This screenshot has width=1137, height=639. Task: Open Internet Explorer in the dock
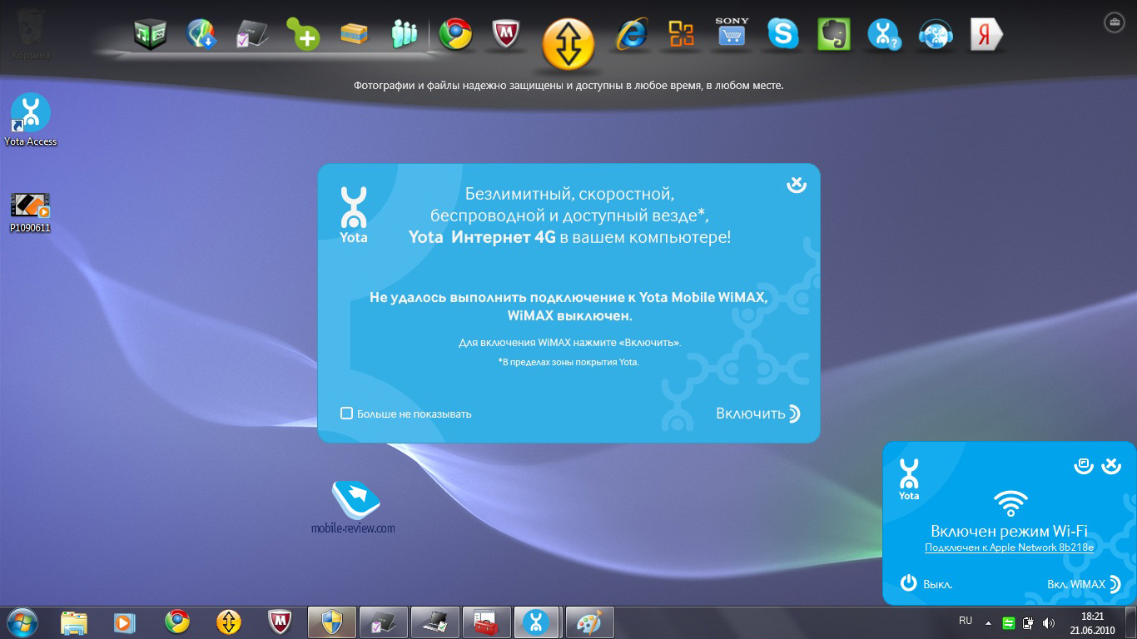[x=632, y=34]
